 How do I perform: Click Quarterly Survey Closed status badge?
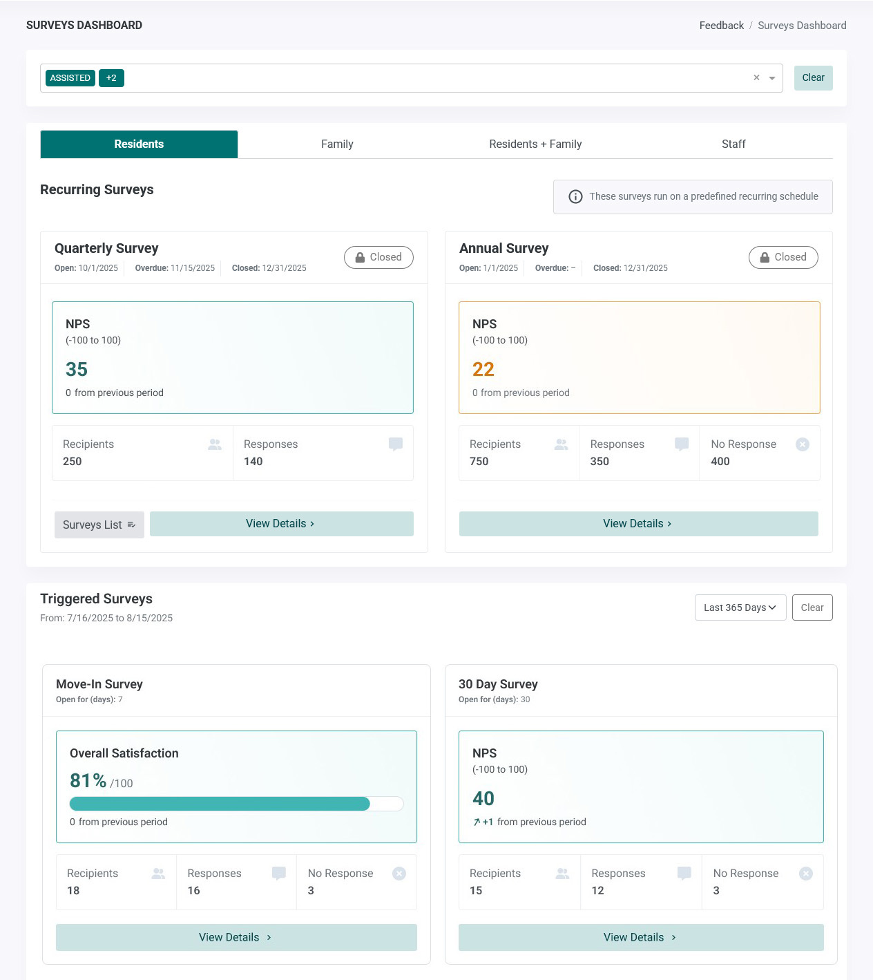click(378, 257)
